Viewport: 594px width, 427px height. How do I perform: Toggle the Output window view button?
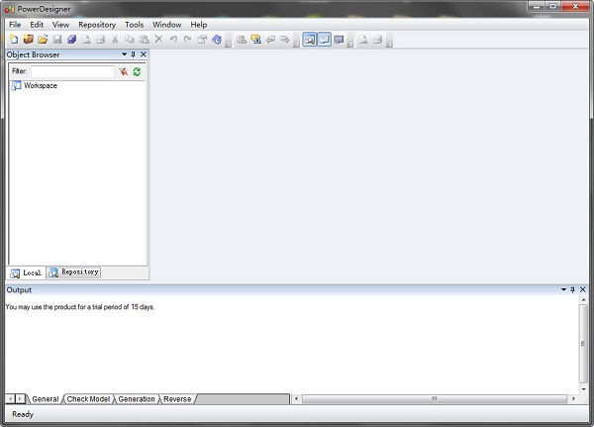point(325,39)
